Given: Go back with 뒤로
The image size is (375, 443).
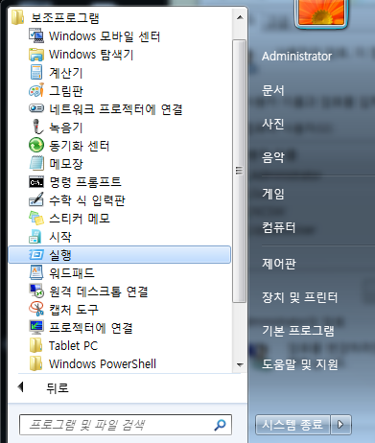Looking at the screenshot, I should pos(43,387).
